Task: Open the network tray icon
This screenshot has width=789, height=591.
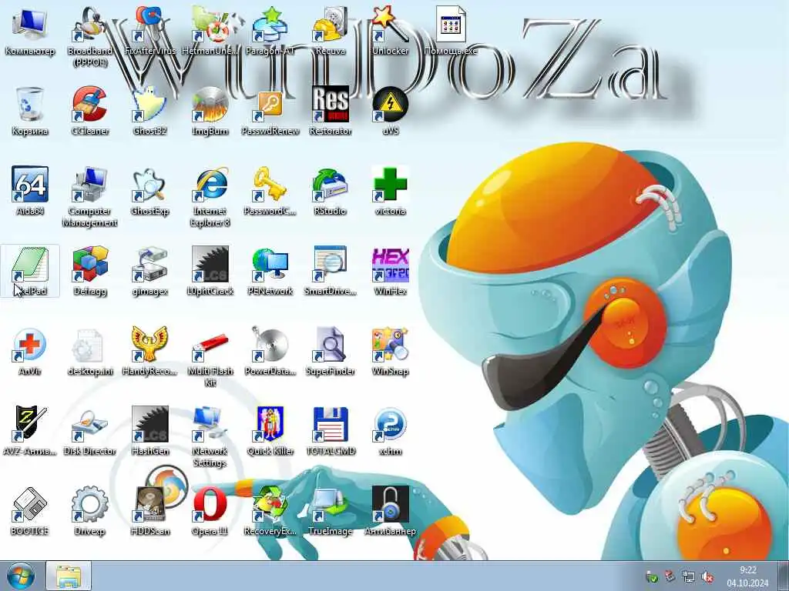Action: 688,577
